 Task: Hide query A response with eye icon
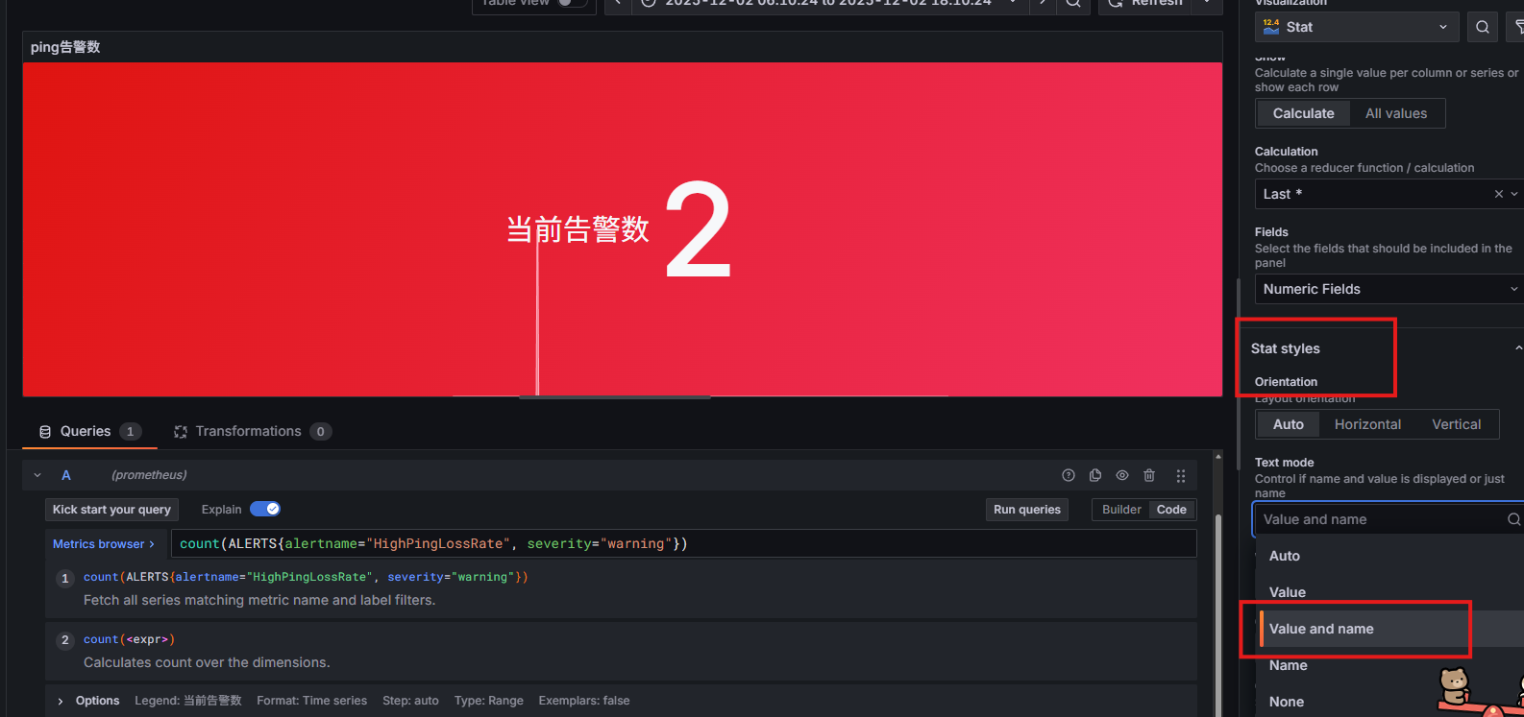[1121, 475]
